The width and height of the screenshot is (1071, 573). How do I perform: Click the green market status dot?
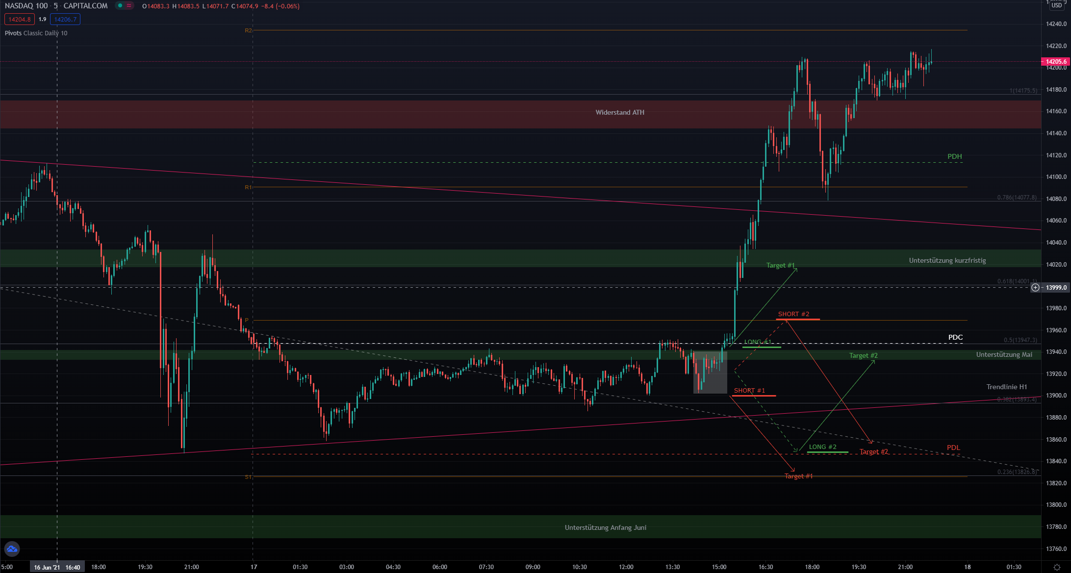[120, 6]
